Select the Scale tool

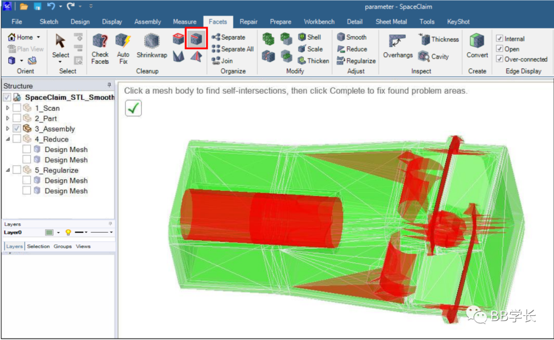[x=310, y=49]
